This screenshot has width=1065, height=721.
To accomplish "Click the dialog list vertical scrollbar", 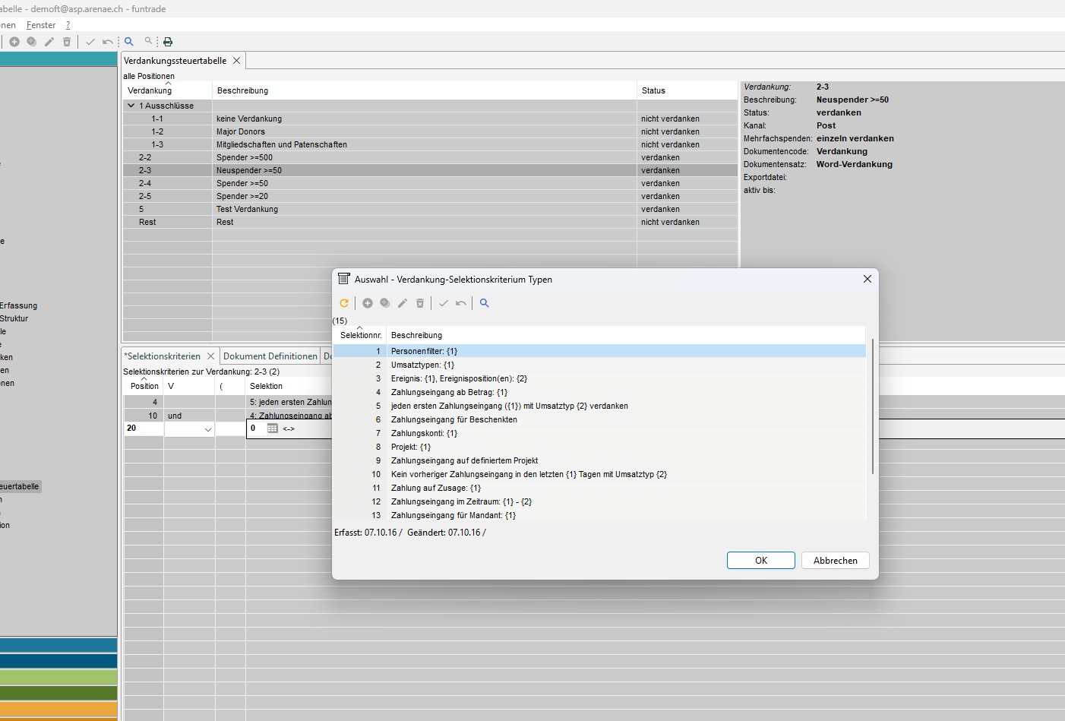I will click(873, 406).
